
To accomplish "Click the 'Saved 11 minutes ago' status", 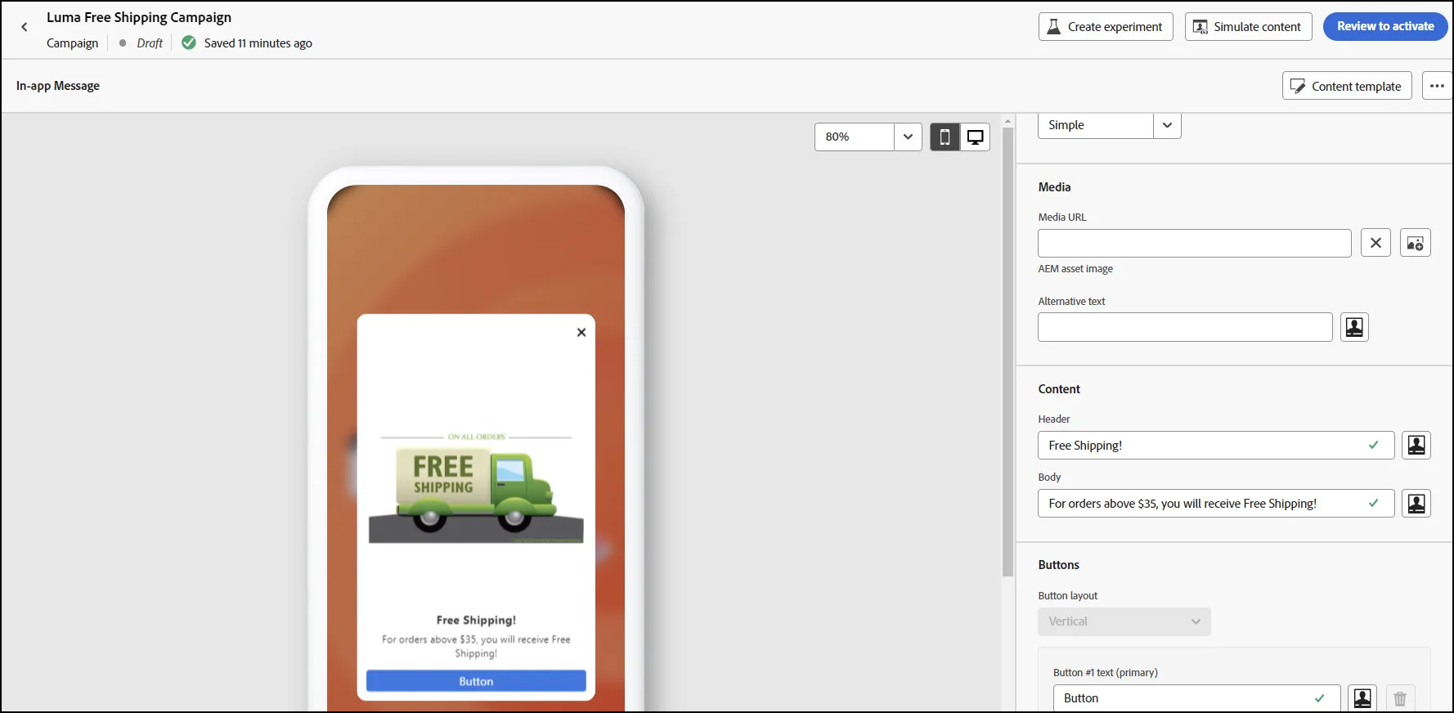I will [258, 43].
